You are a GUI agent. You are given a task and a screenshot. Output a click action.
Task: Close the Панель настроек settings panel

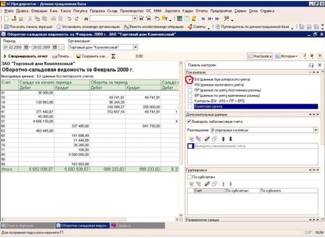[x=319, y=65]
